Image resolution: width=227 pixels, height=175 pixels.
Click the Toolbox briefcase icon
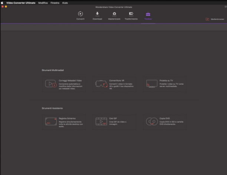coord(148,14)
